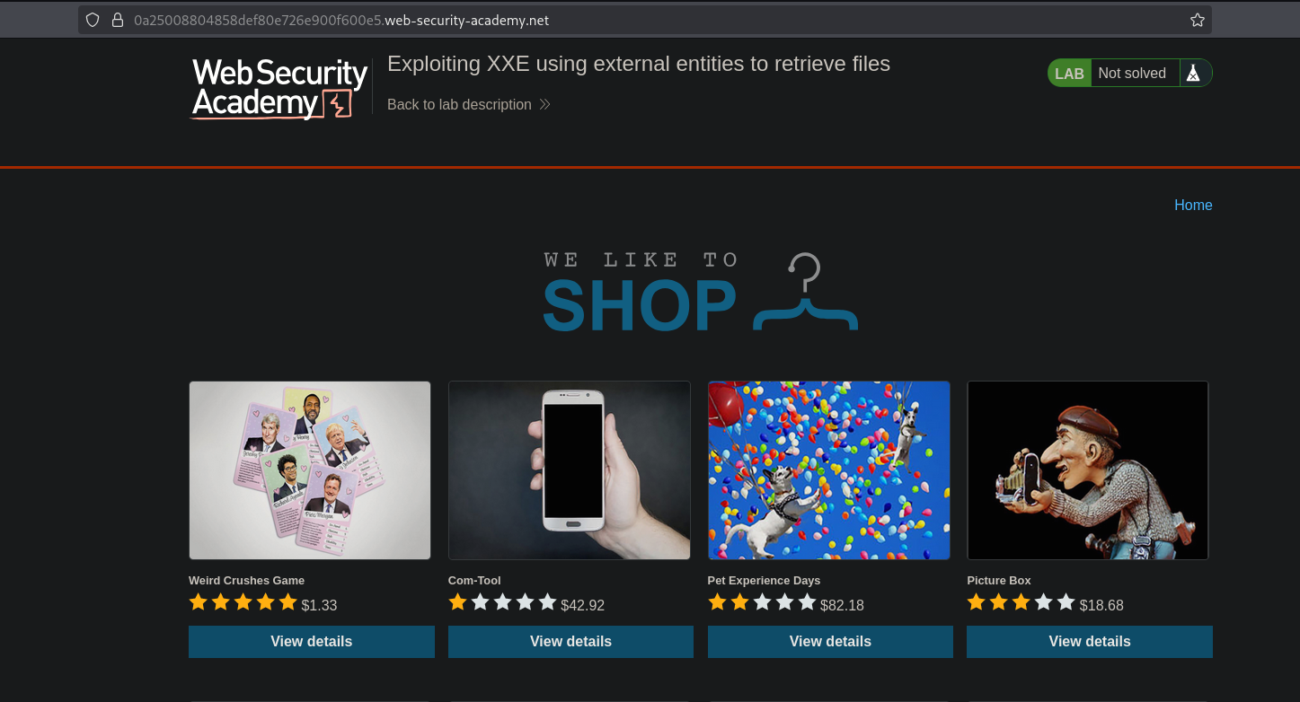Click the LAB Not solved status badge
Screen dimensions: 1300x702
tap(1129, 73)
